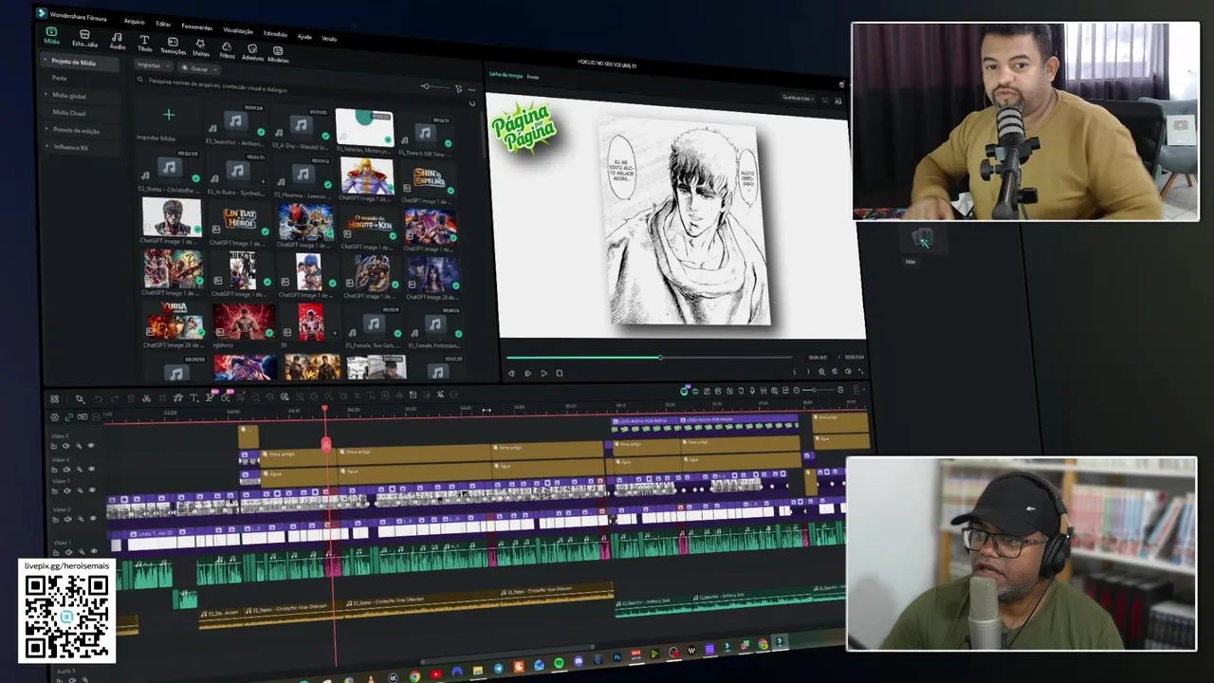Open the Importar dropdown
Viewport: 1214px width, 683px height.
[153, 65]
